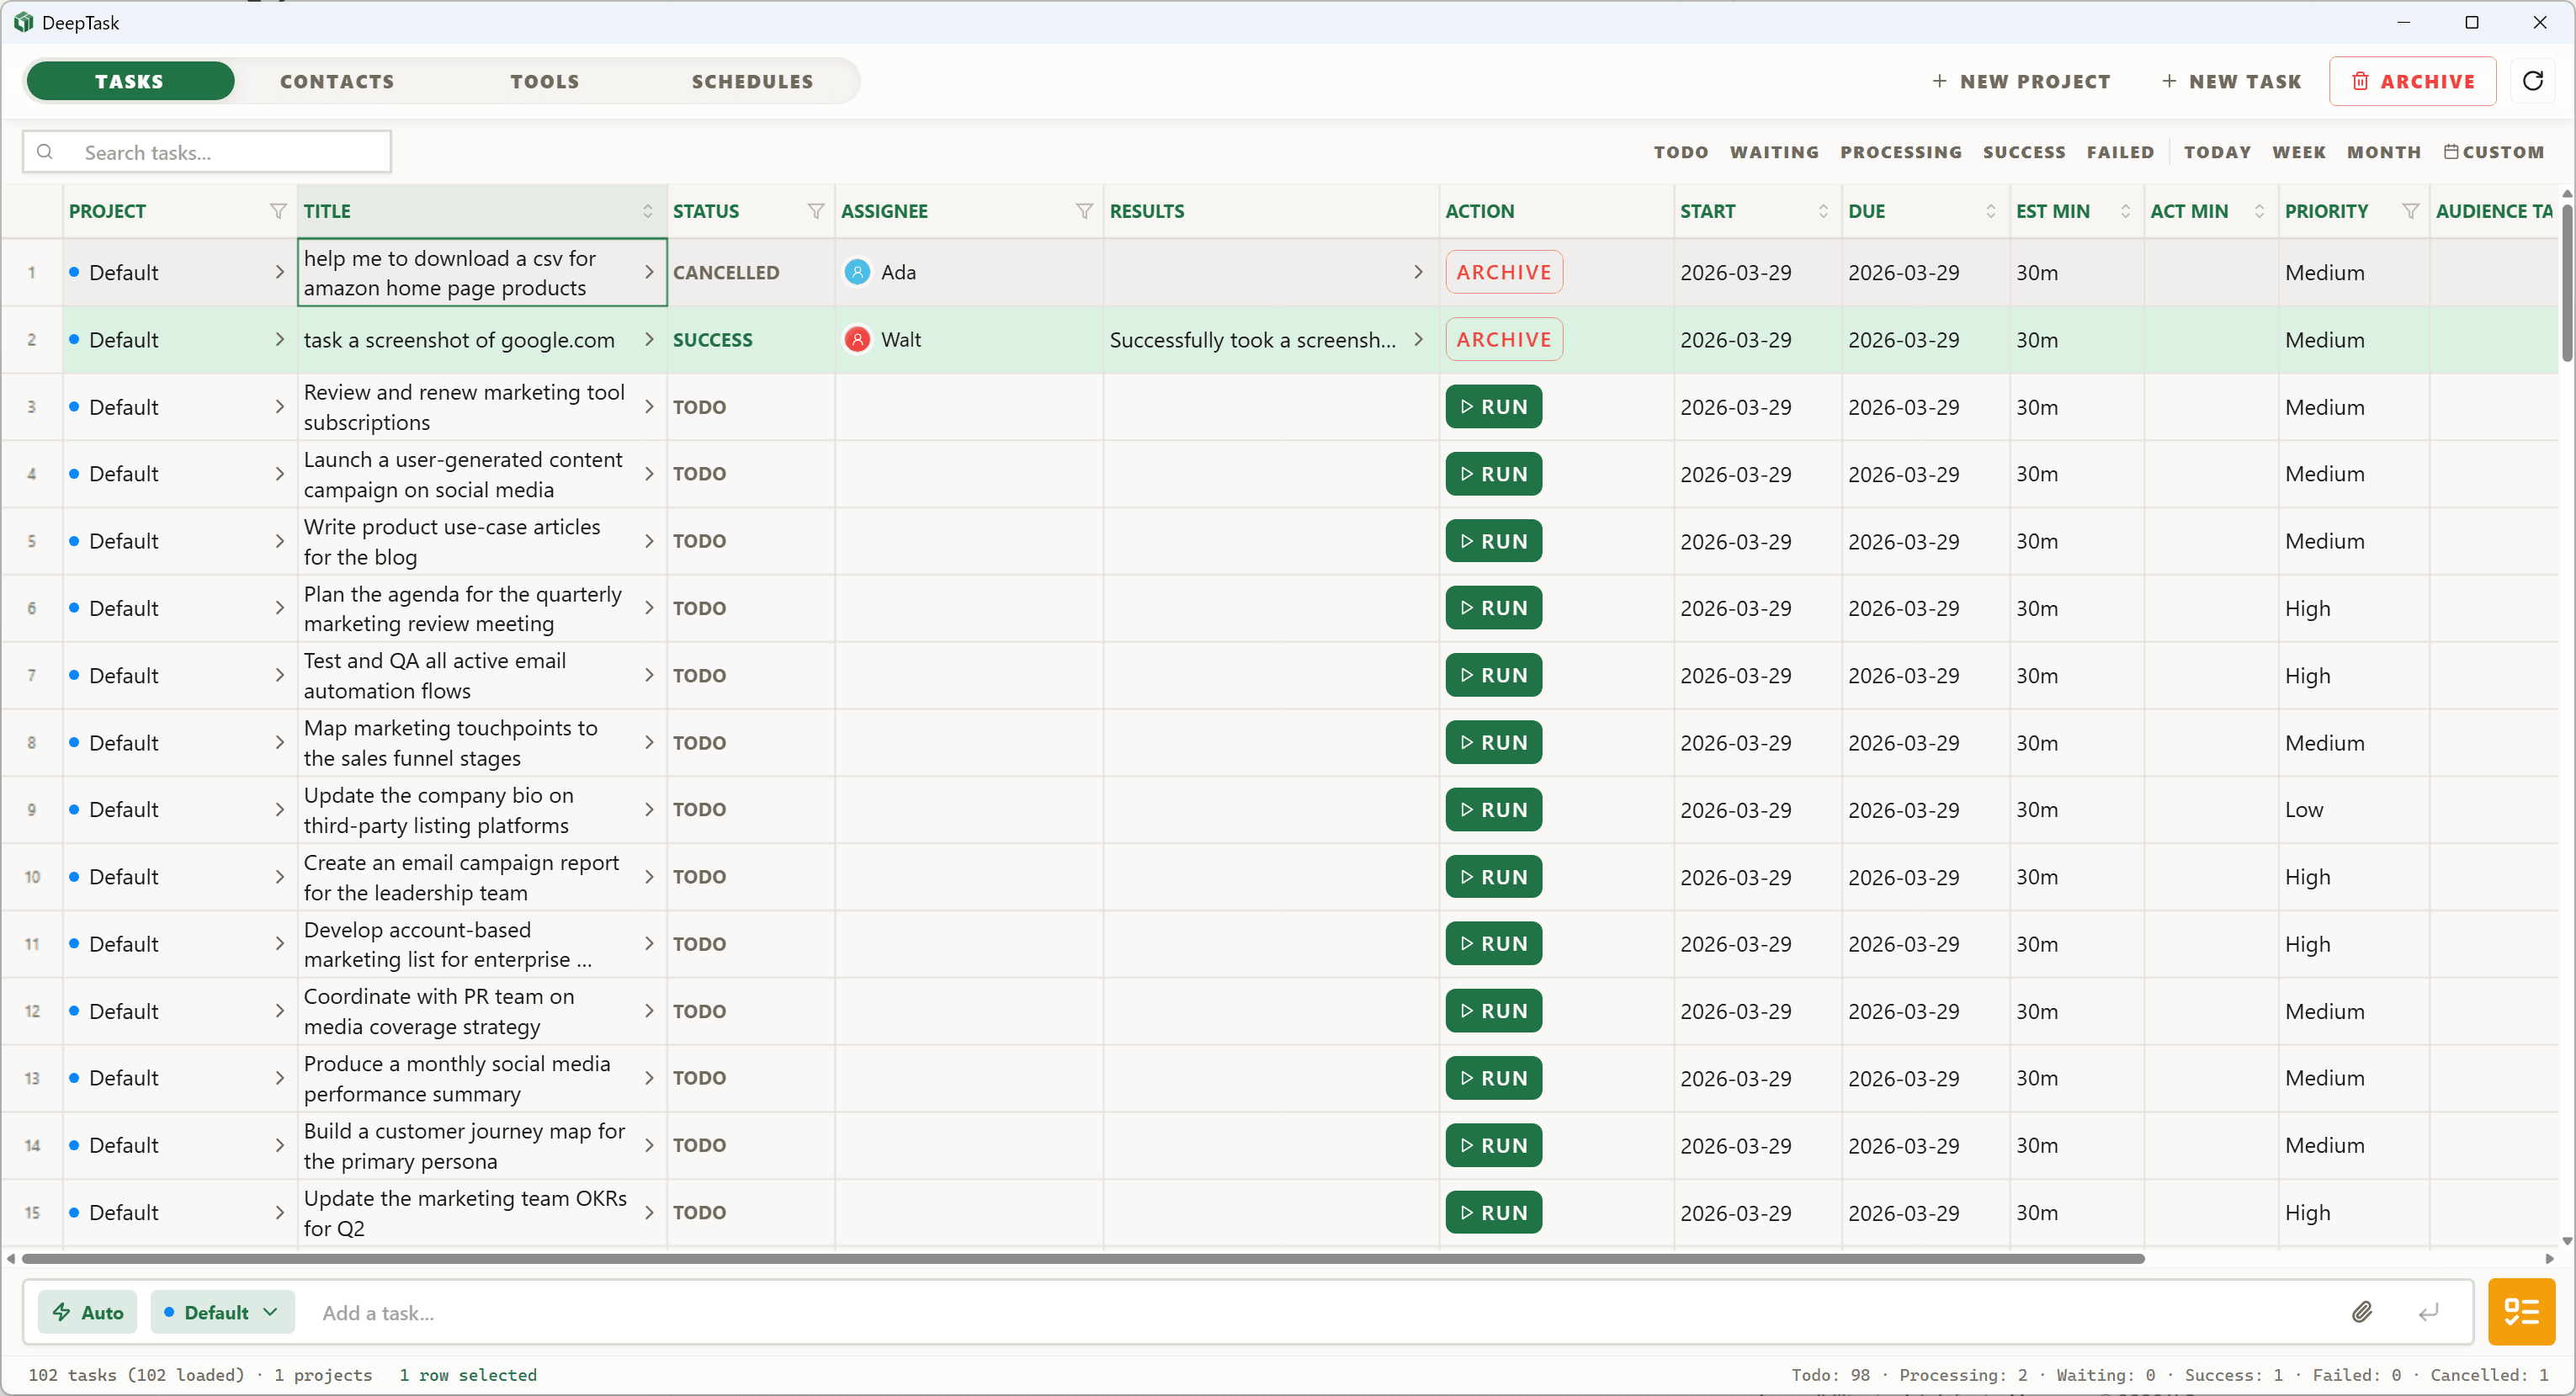Open the SCHEDULES tab
Image resolution: width=2576 pixels, height=1396 pixels.
(751, 81)
